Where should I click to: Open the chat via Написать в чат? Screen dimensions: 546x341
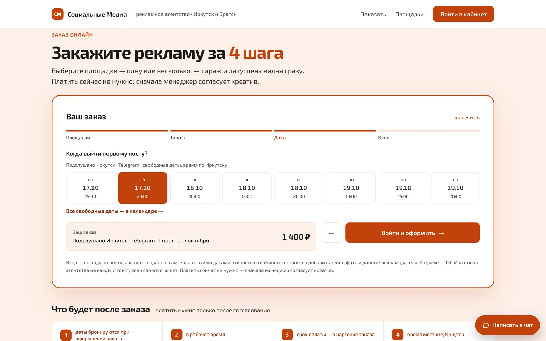point(507,325)
